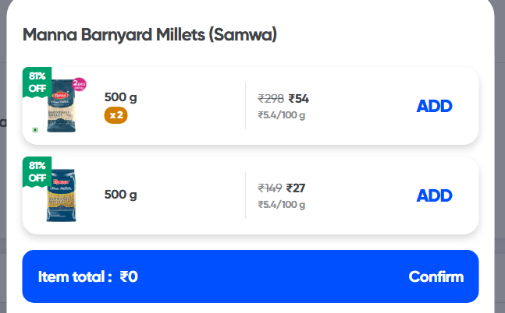Viewport: 505px width, 313px height.
Task: Click the orange x2 quantity badge
Action: point(117,115)
